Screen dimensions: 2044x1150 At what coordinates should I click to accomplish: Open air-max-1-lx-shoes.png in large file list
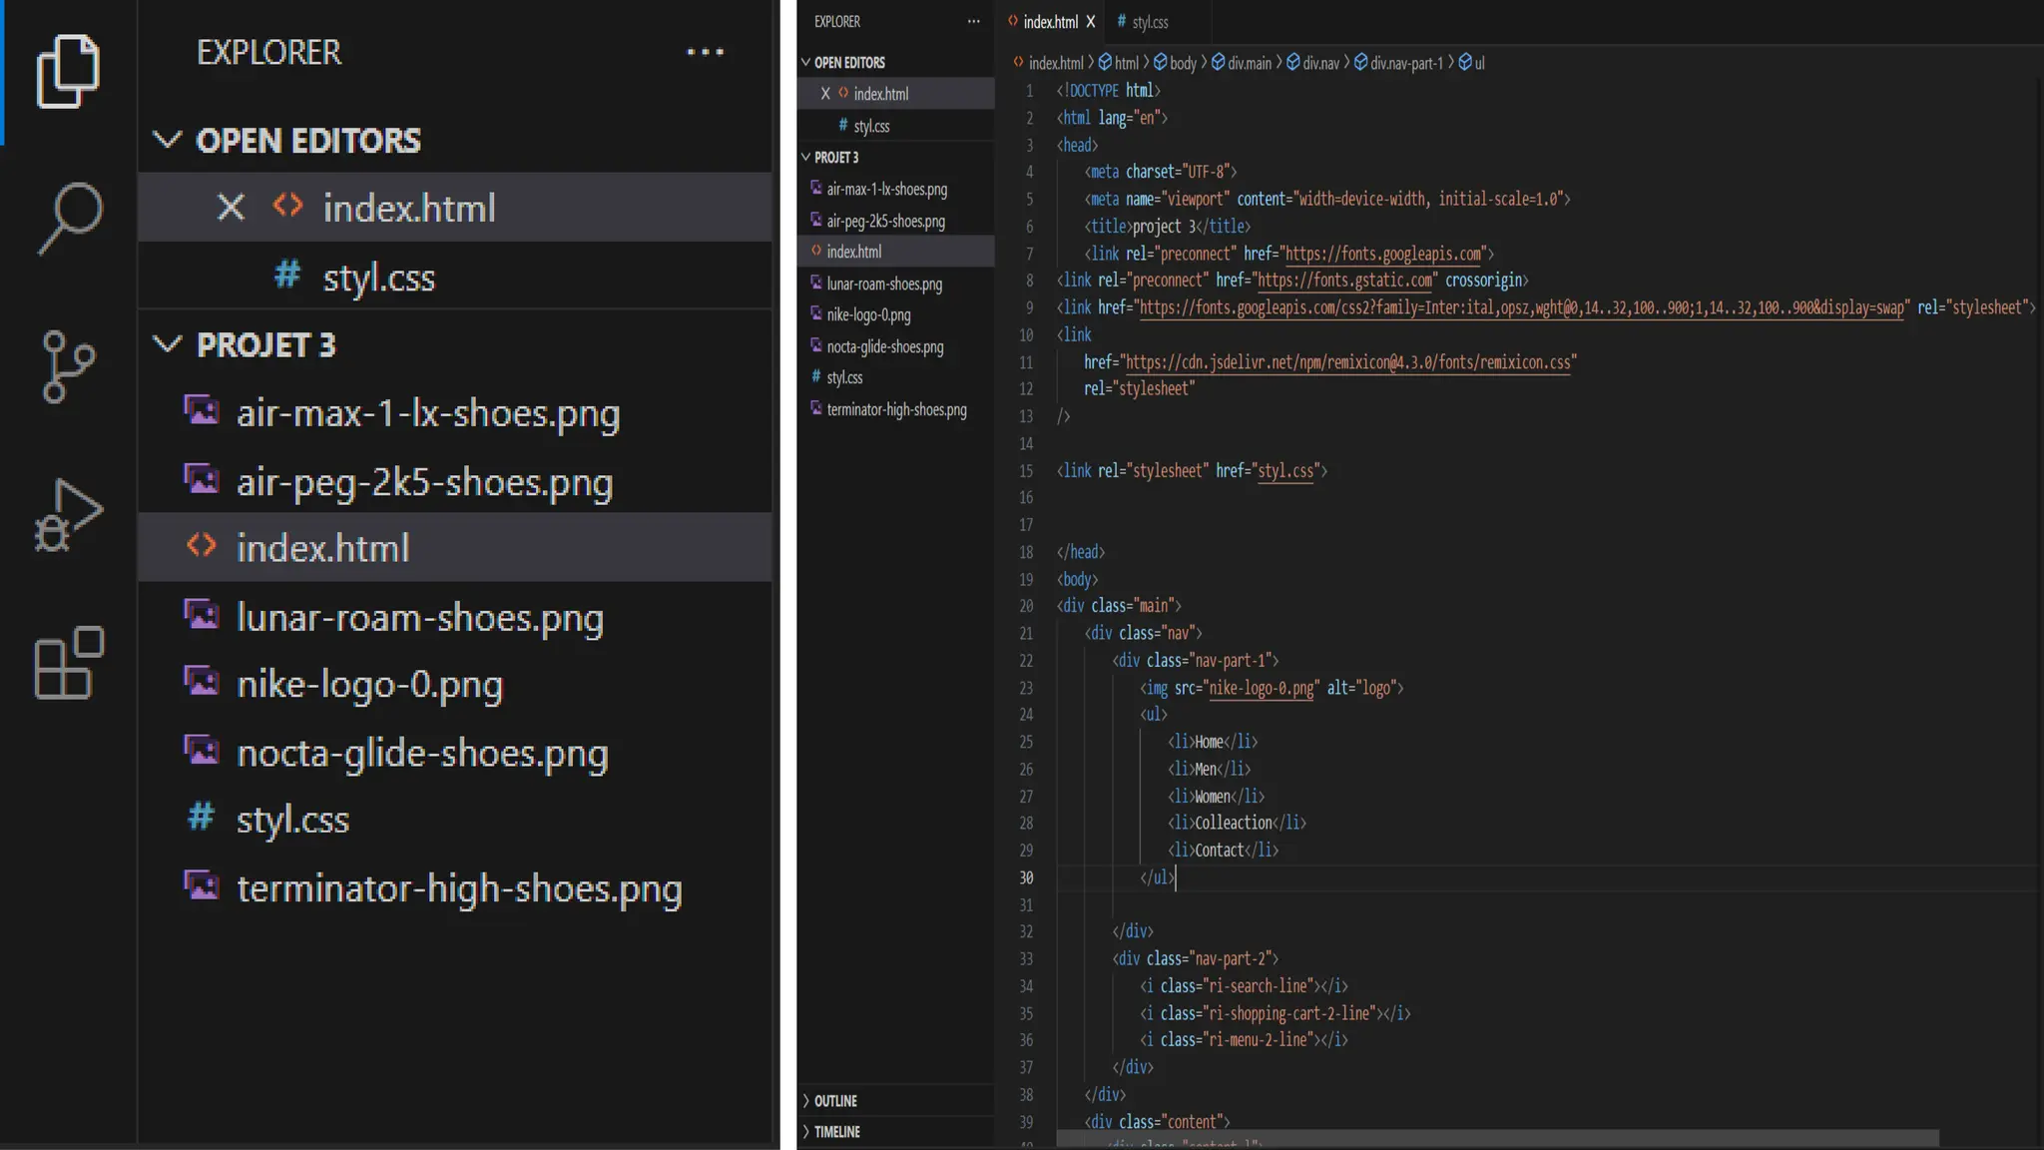[x=427, y=412]
